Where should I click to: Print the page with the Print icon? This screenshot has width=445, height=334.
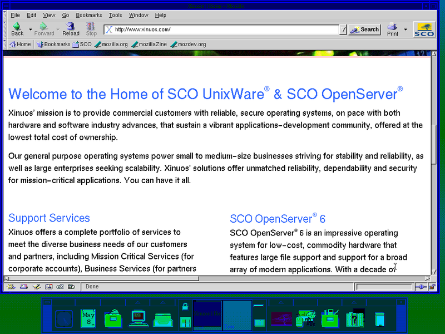(x=392, y=26)
